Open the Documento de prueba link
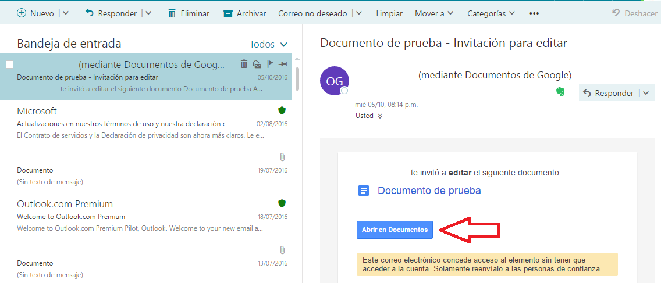Image resolution: width=661 pixels, height=283 pixels. (x=429, y=191)
